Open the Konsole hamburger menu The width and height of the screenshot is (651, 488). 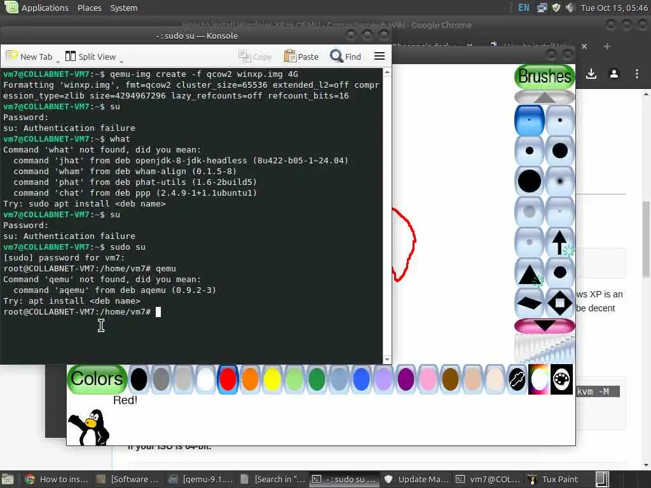[380, 56]
